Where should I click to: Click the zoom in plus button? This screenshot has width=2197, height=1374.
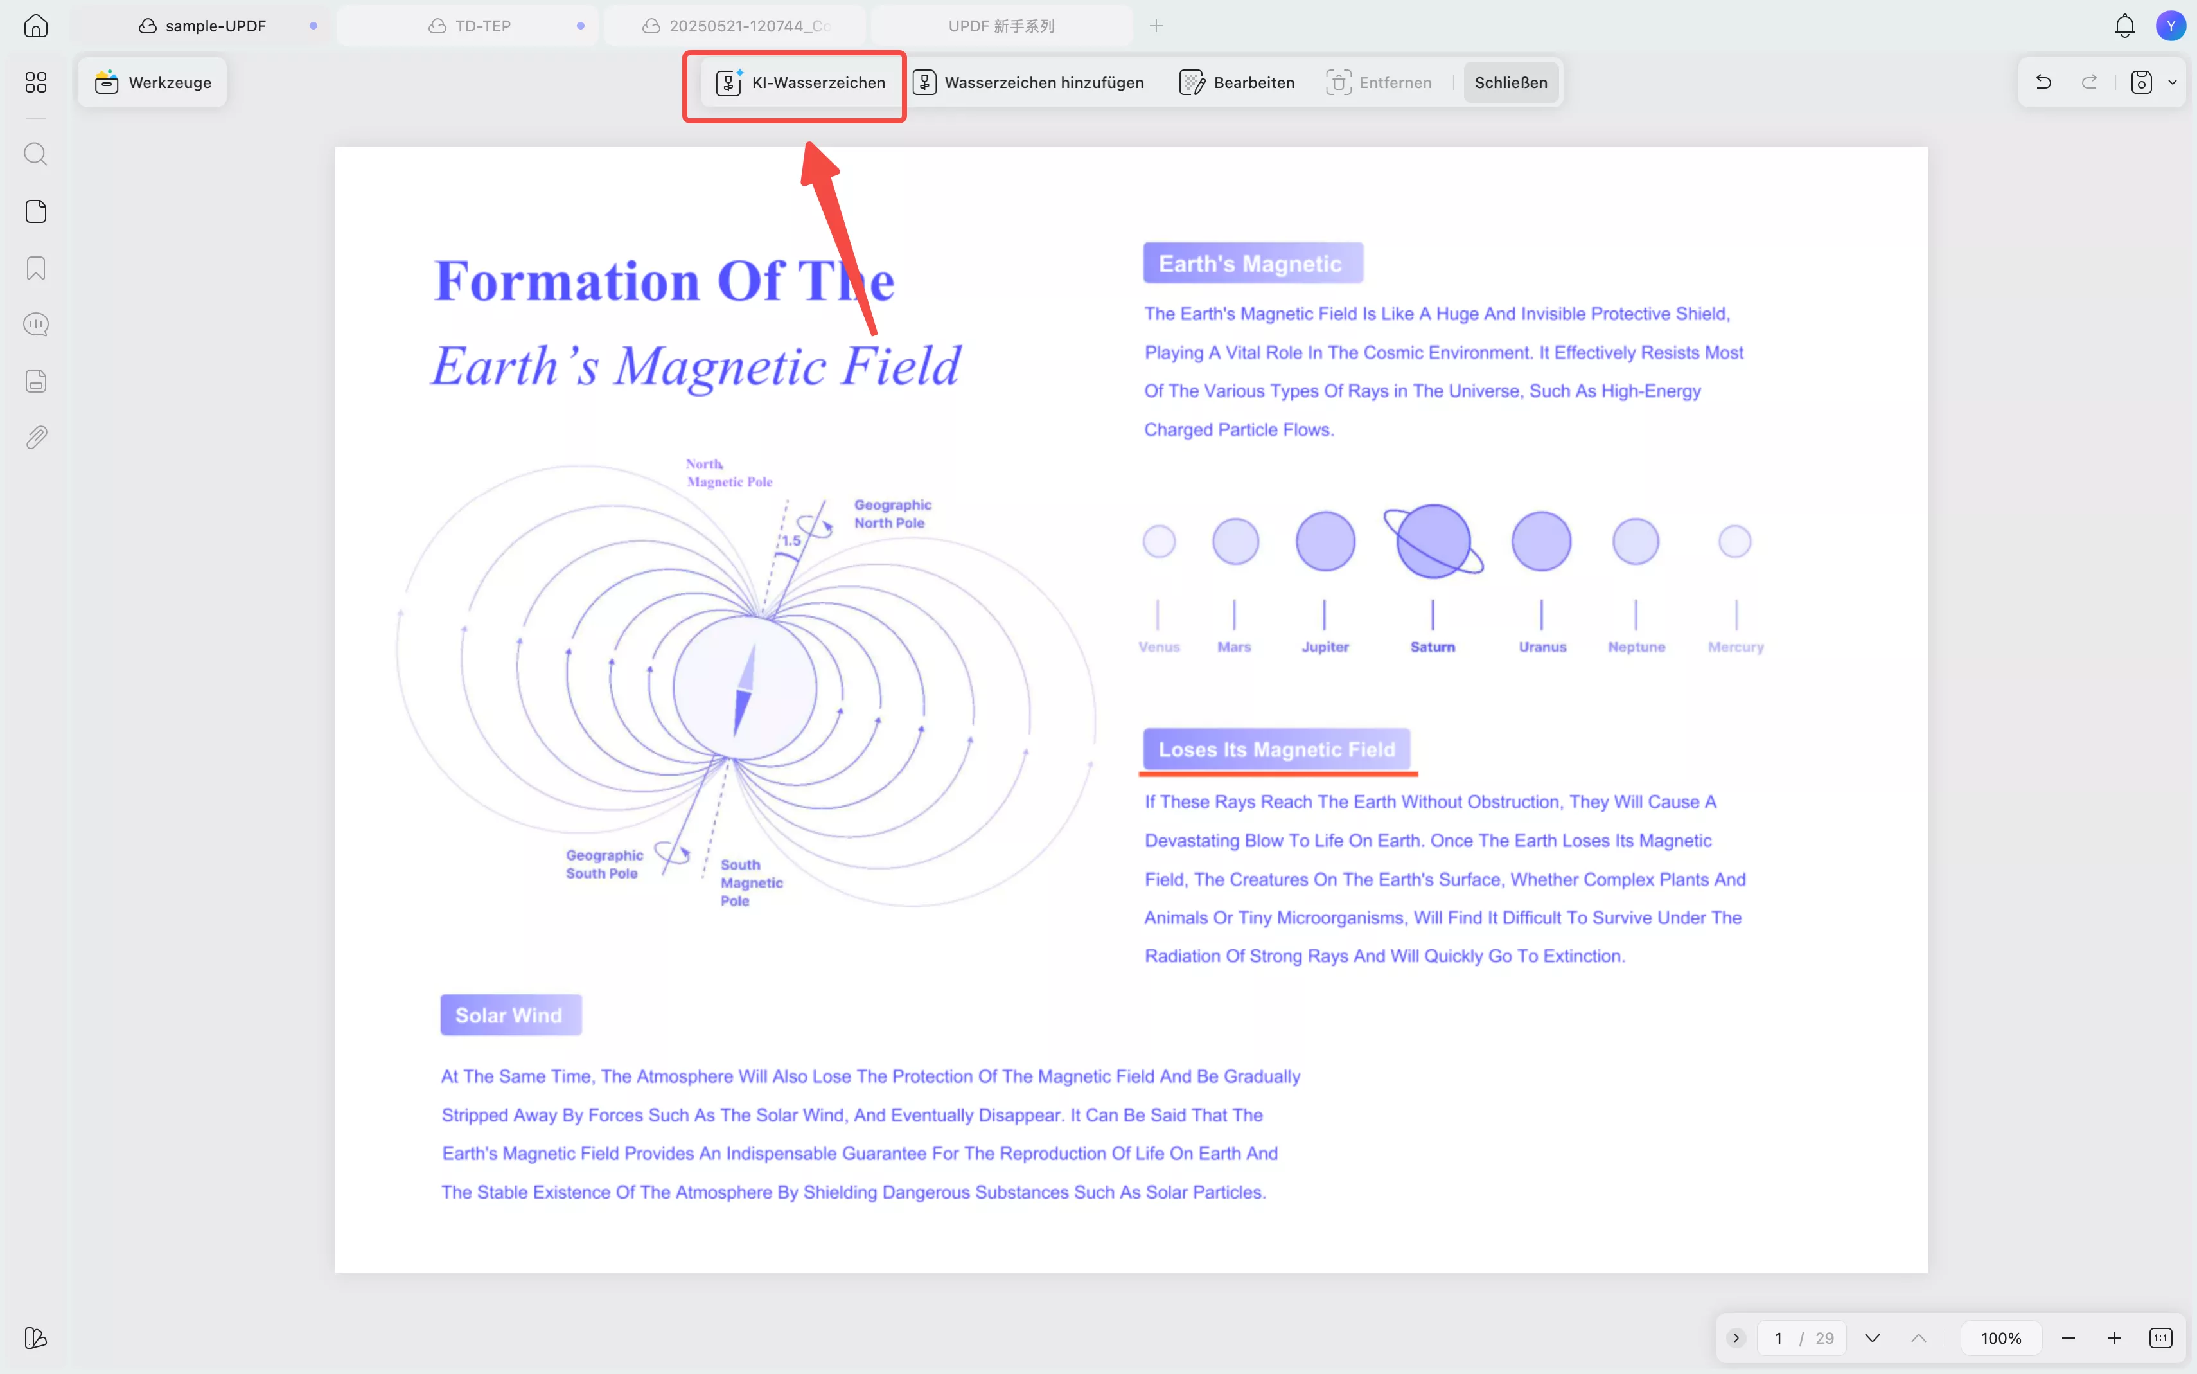coord(2114,1337)
